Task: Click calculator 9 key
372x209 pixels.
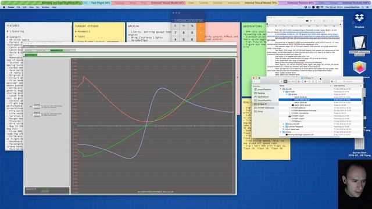Action: [192, 33]
